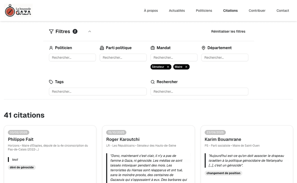Screen dimensions: 297x183
Task: Open the Parti politique search dropdown
Action: coord(123,57)
